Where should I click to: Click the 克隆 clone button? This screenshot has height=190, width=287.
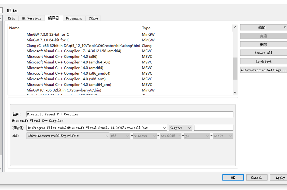coord(263,36)
